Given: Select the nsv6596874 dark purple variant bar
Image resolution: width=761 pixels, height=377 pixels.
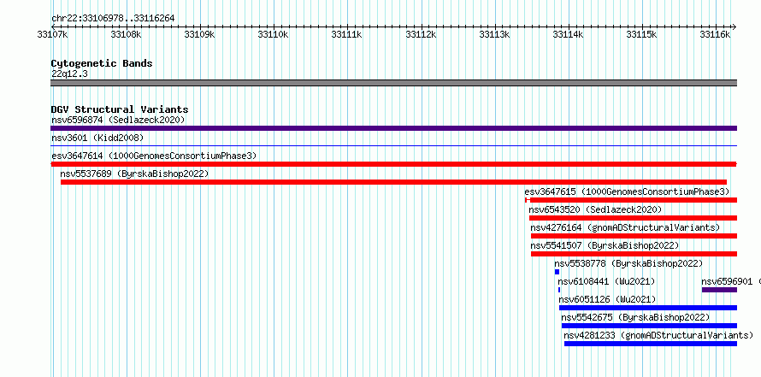Looking at the screenshot, I should tap(393, 128).
